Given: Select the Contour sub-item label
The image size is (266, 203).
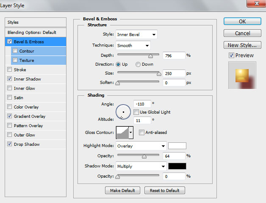Looking at the screenshot, I should 27,51.
